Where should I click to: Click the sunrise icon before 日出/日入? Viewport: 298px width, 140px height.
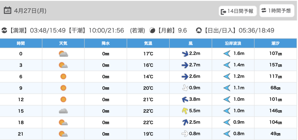pyautogui.click(x=199, y=30)
